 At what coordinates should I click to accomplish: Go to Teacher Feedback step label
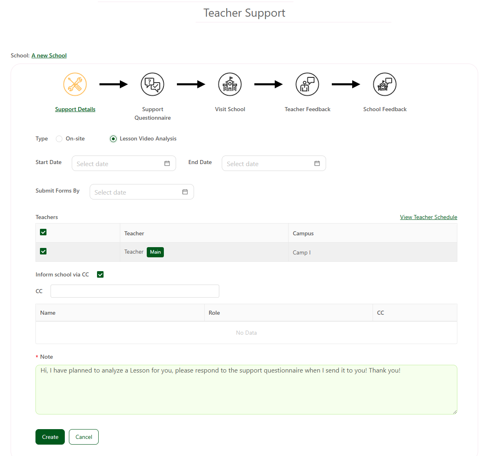pyautogui.click(x=307, y=109)
